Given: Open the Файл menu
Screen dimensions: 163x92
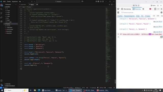Looking at the screenshot, I should [4, 2].
